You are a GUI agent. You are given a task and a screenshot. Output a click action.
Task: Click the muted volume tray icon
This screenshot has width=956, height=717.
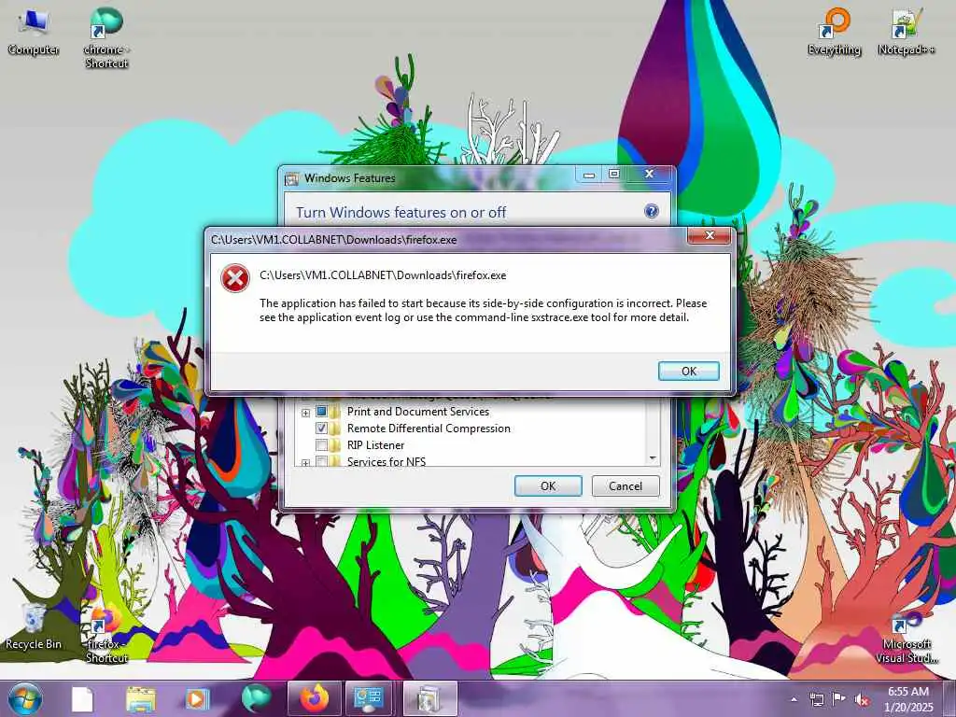(862, 700)
